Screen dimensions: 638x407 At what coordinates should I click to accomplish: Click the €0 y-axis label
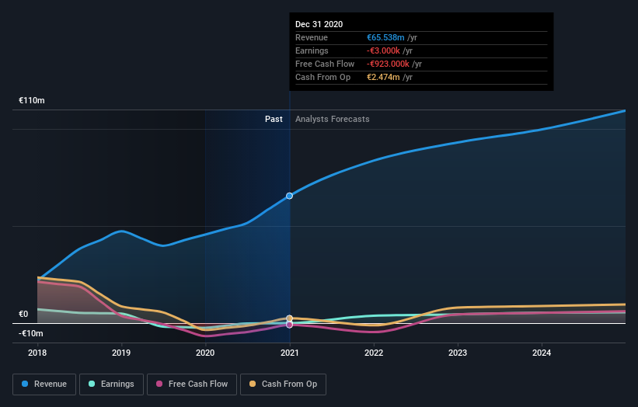[x=23, y=315]
